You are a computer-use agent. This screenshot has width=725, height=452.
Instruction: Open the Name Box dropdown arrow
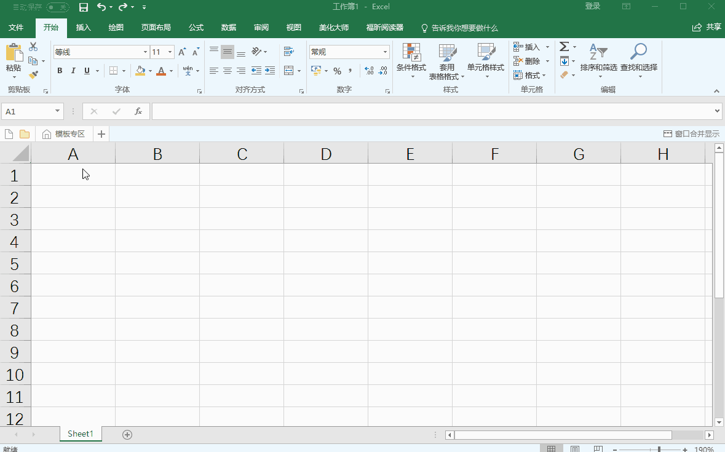(x=58, y=111)
